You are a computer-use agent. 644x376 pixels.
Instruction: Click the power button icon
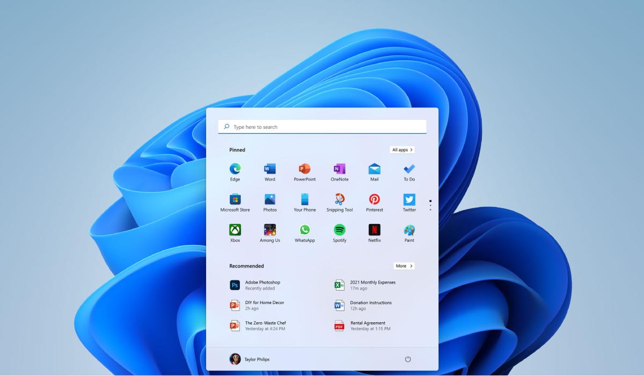pos(407,359)
